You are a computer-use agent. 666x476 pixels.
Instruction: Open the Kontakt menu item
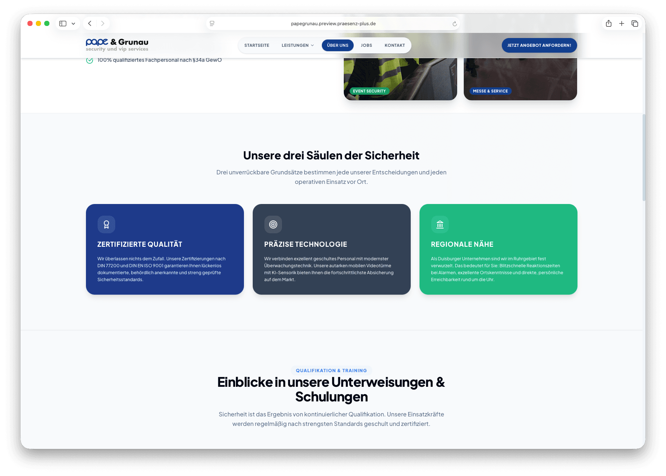[x=395, y=45]
